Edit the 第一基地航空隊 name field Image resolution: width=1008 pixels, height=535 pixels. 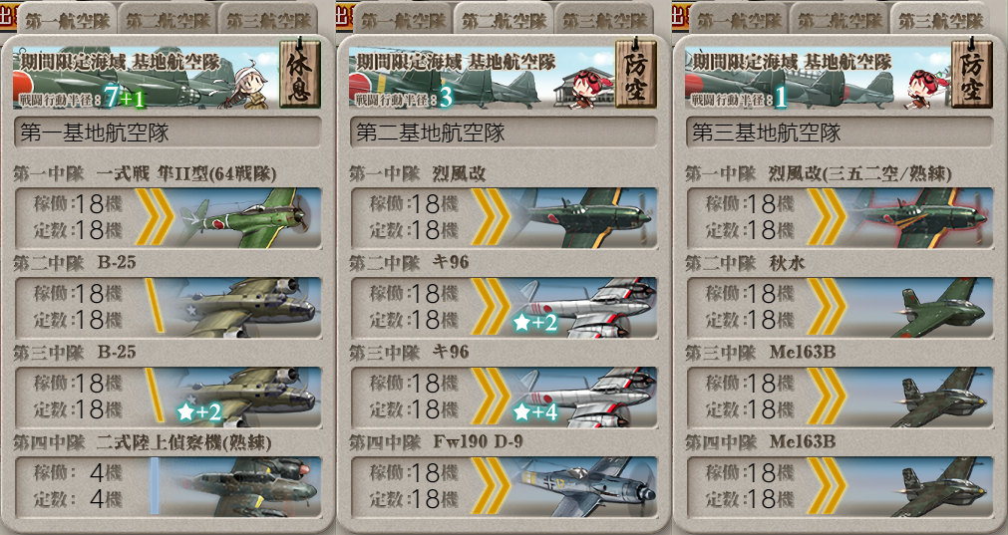[x=168, y=133]
